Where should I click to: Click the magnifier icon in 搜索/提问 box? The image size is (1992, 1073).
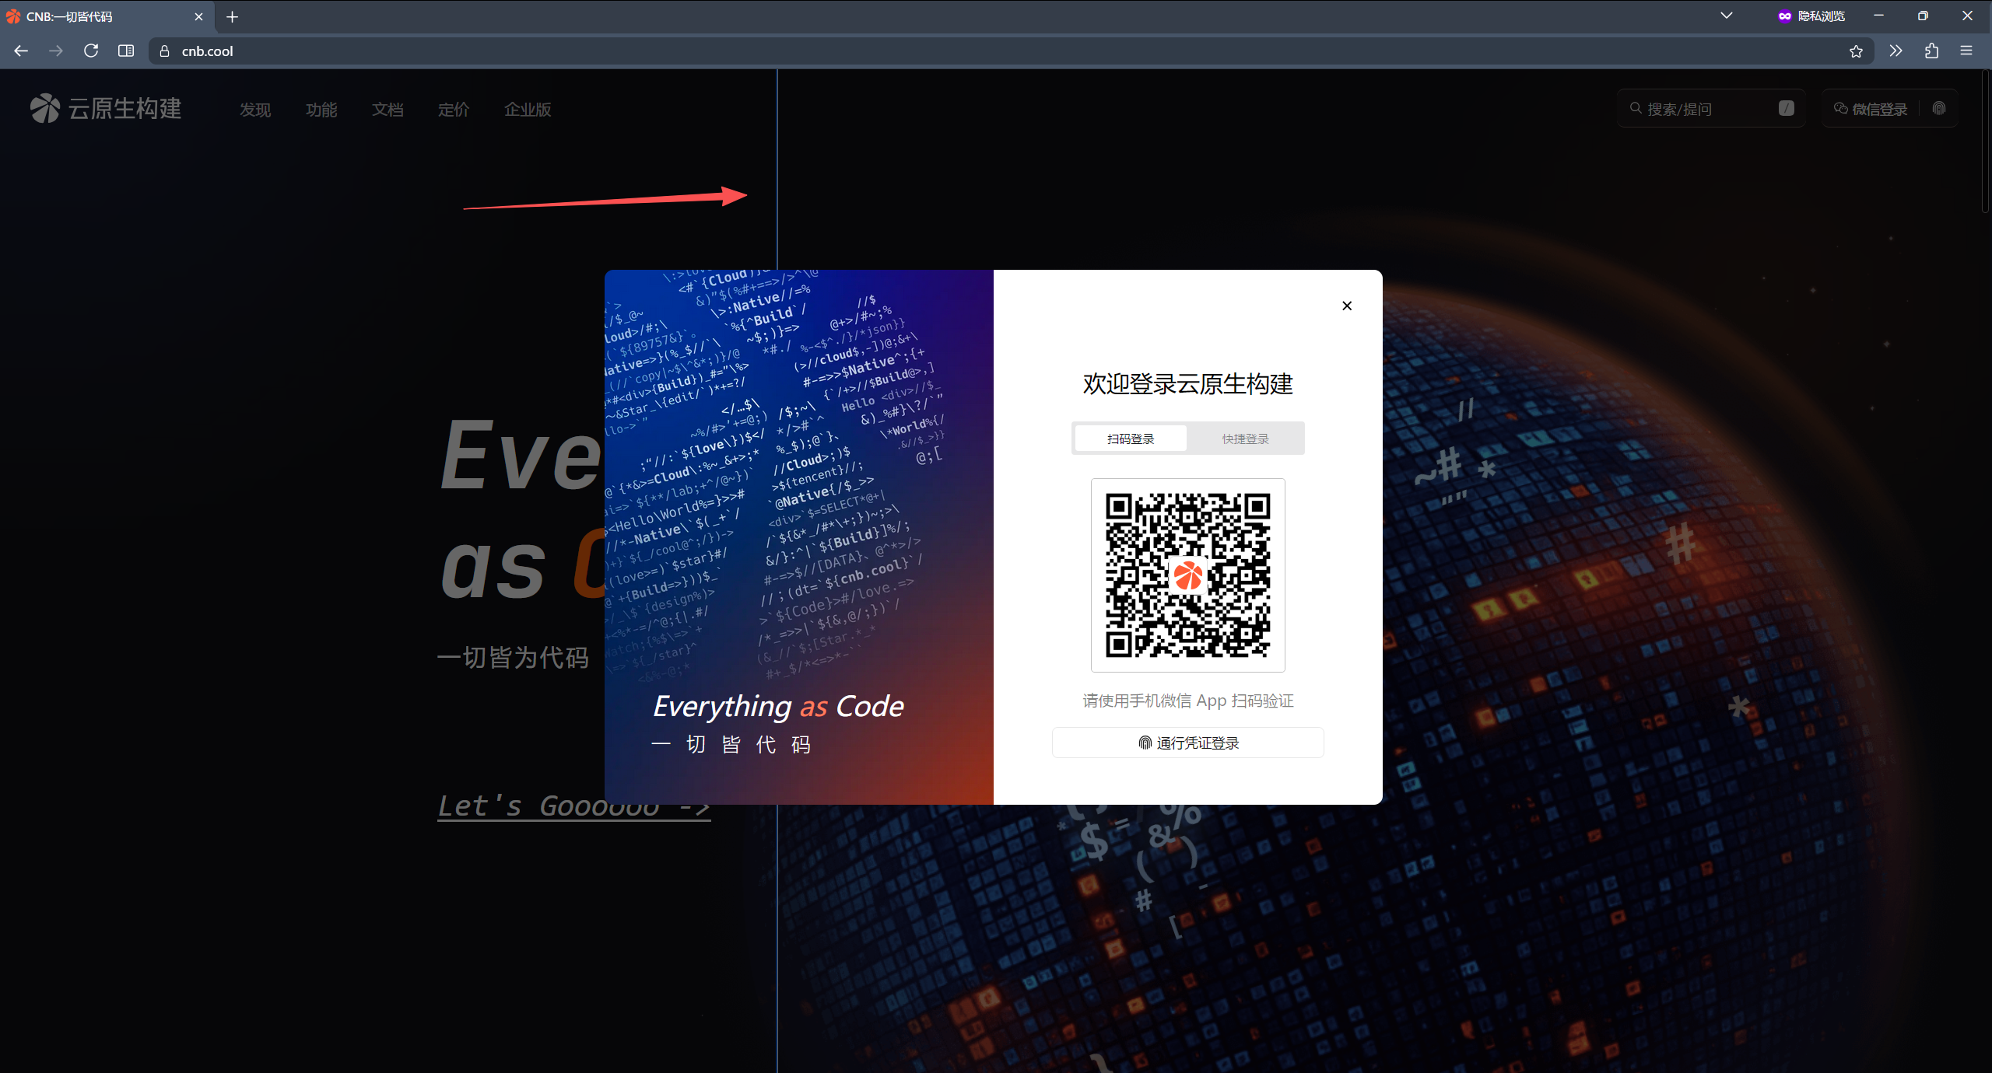[x=1634, y=108]
